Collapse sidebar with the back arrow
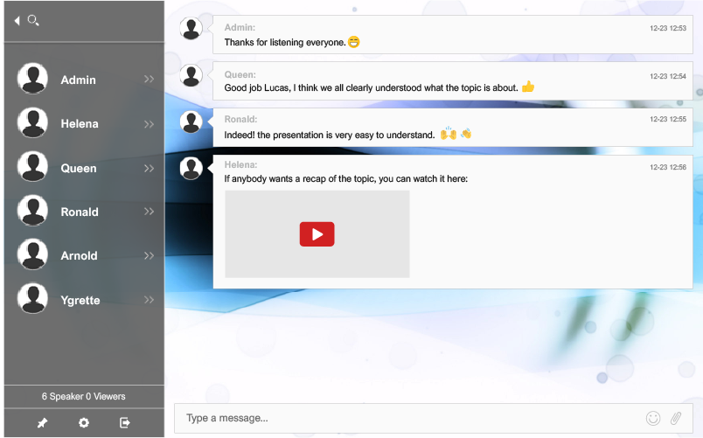Screen dimensions: 703x438 pos(17,20)
